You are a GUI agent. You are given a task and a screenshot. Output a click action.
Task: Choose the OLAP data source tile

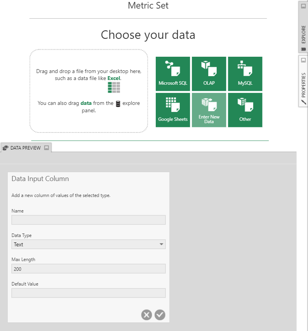coord(209,74)
